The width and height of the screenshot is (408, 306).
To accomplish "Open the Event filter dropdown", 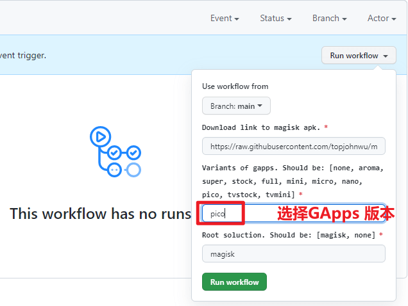I will pos(225,18).
